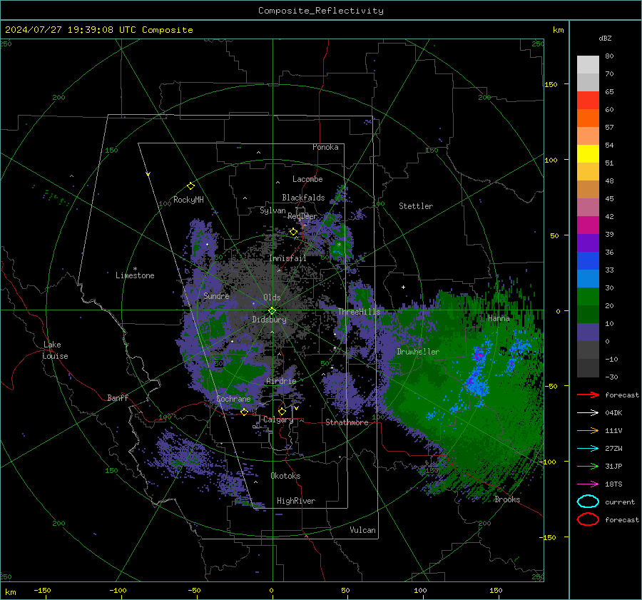
Task: Click the 65 value on dBZ scale
Action: pos(609,92)
